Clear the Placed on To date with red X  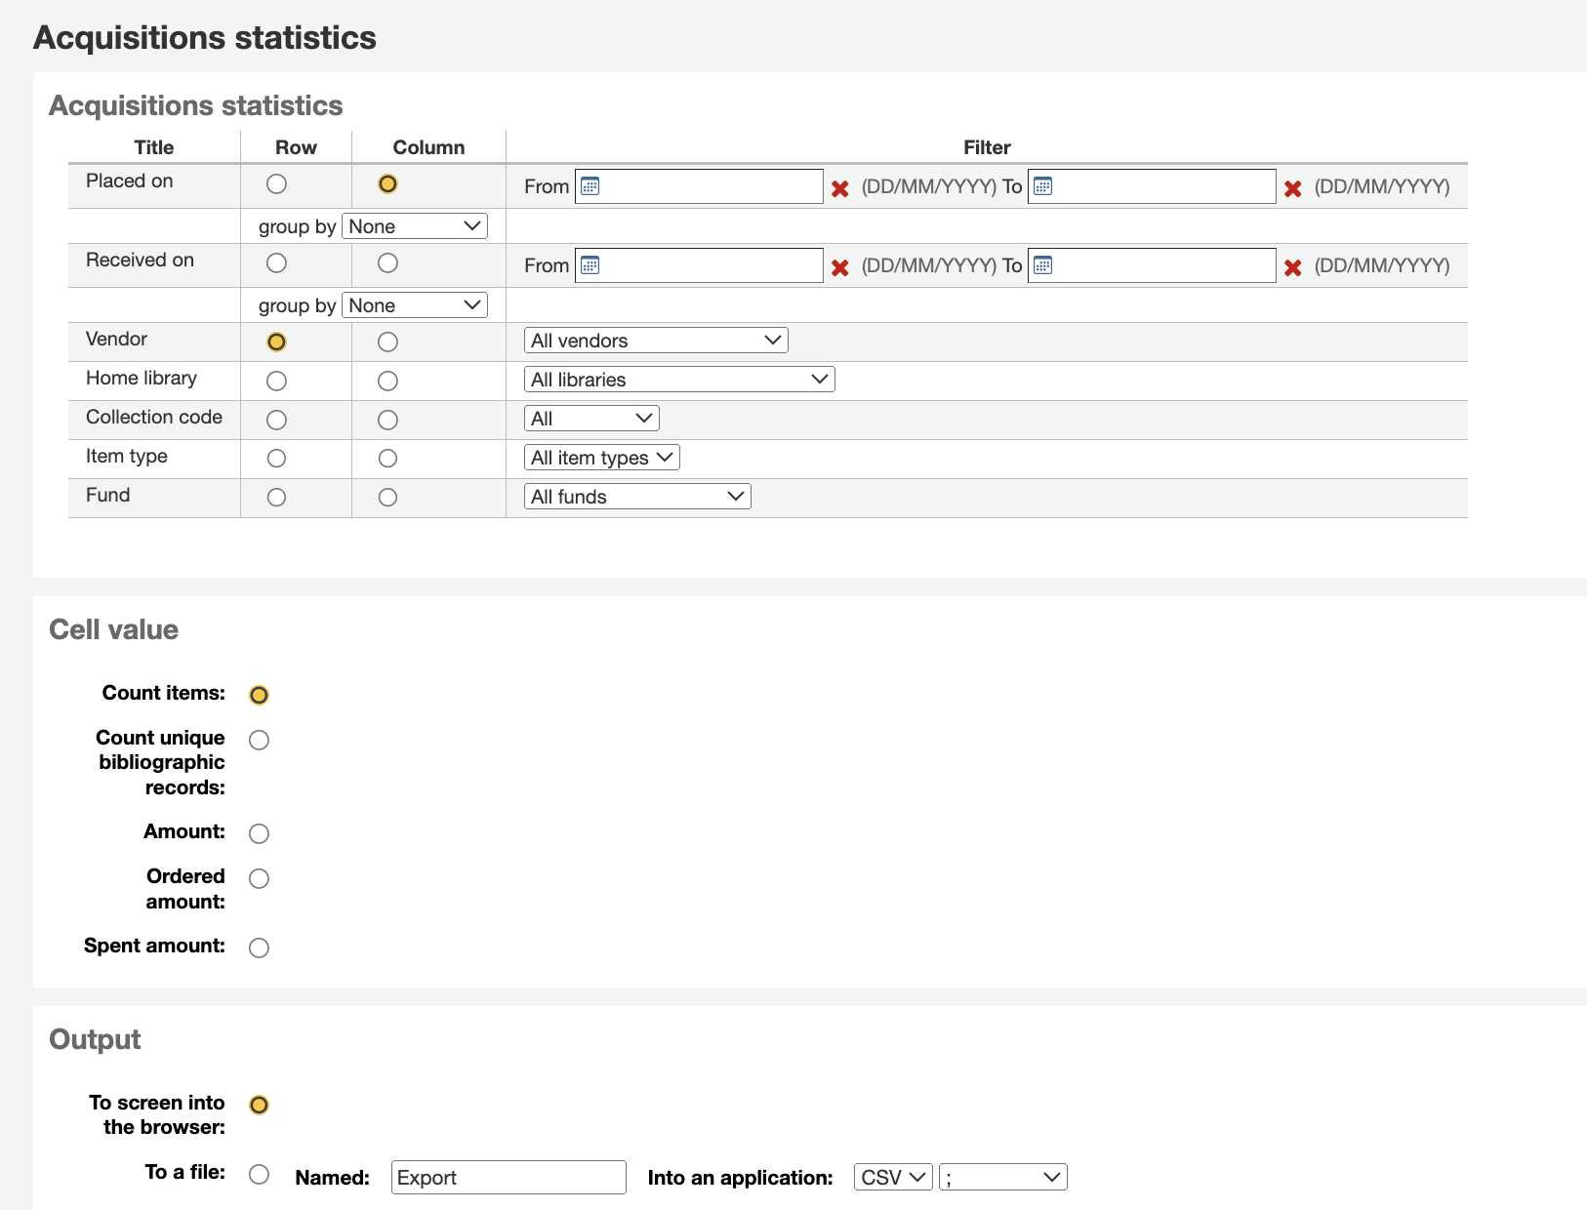1292,188
